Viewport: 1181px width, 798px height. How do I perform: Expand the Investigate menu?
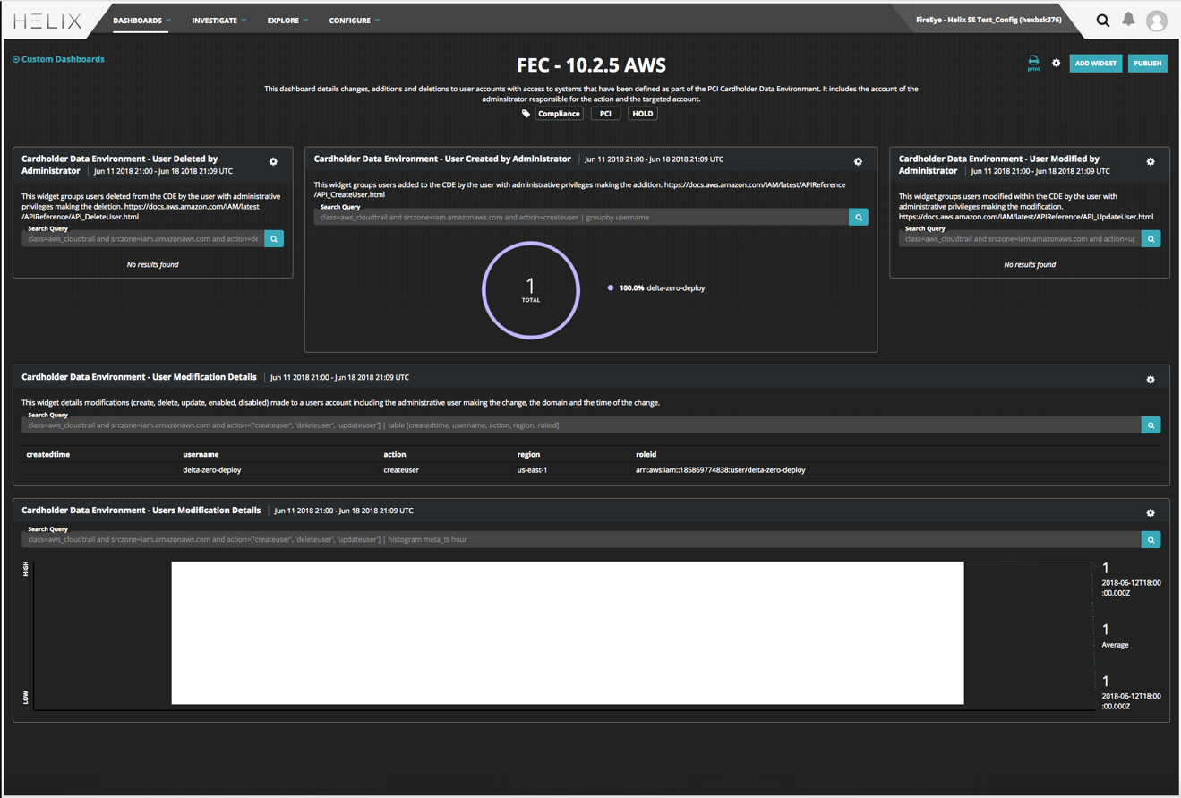point(218,21)
